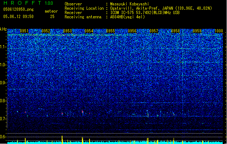The width and height of the screenshot is (227, 144).
Task: Click antenna value A504HB(yagi 4el)
Action: point(127,17)
